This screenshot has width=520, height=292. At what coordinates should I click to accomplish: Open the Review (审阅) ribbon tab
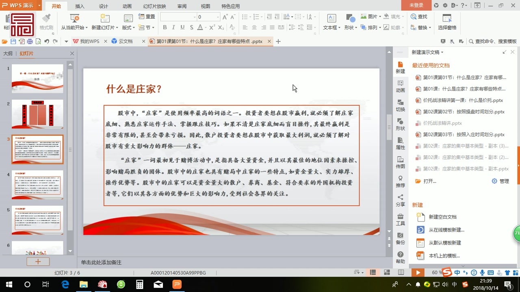pyautogui.click(x=182, y=6)
